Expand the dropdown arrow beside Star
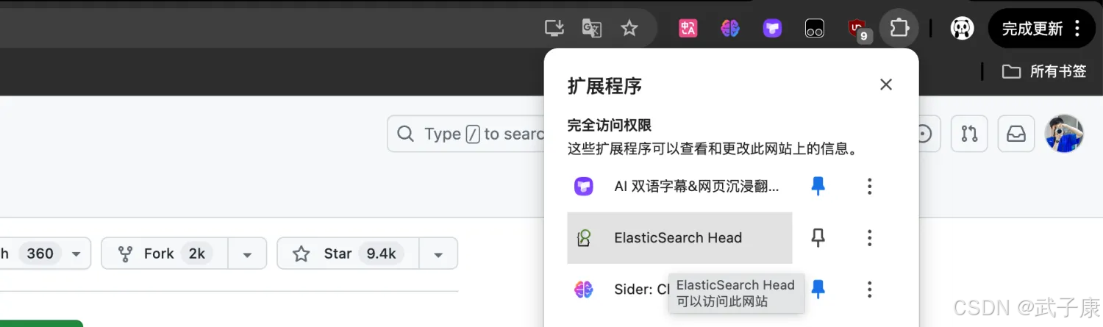 coord(438,254)
